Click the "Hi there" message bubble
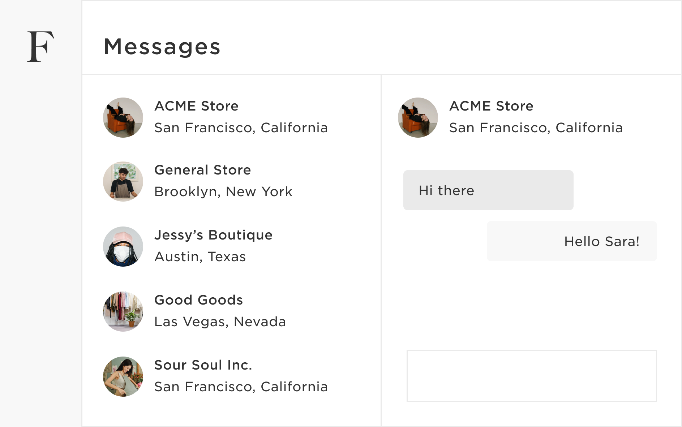Viewport: 682px width, 427px height. pyautogui.click(x=488, y=190)
